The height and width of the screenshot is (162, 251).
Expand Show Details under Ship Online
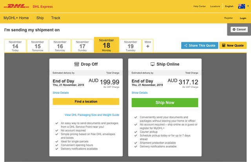[140, 93]
